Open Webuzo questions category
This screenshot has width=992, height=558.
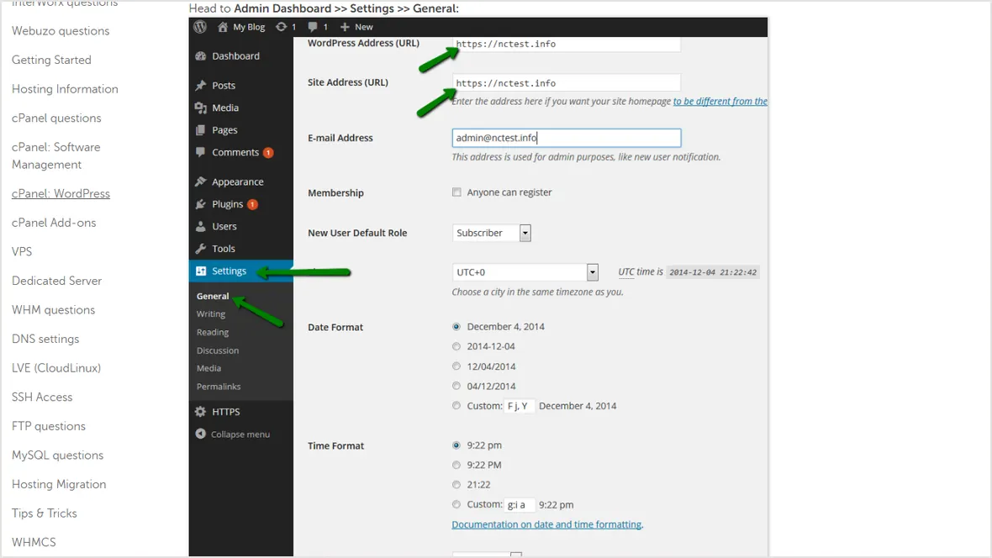tap(61, 31)
